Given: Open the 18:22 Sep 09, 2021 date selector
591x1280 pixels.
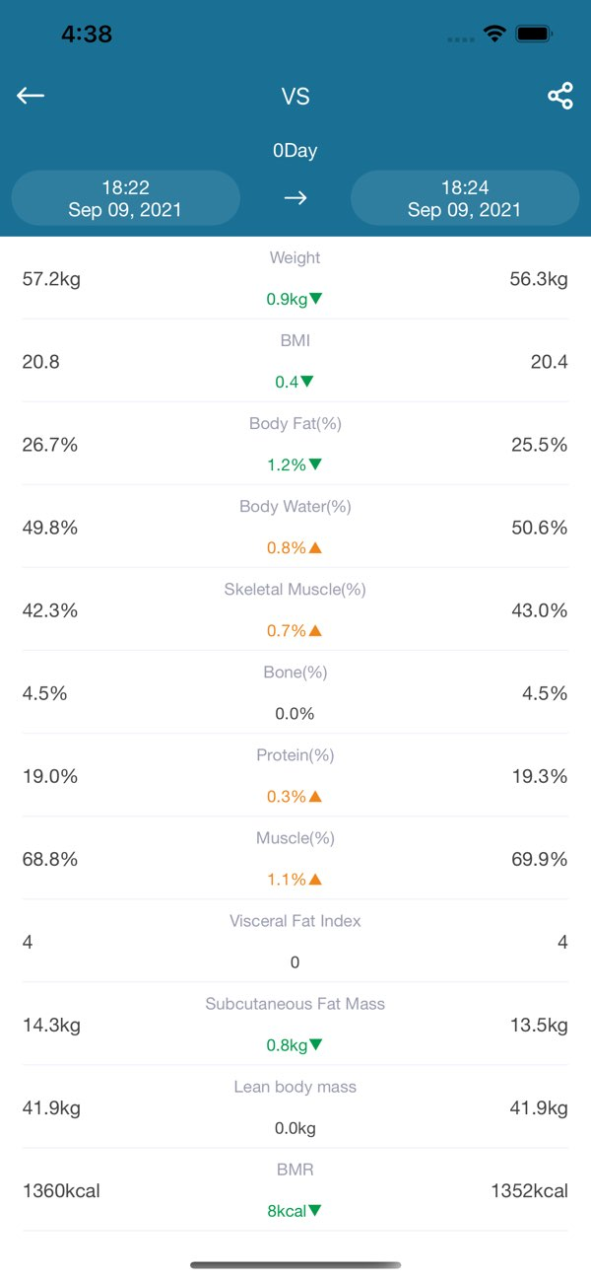Looking at the screenshot, I should (125, 198).
